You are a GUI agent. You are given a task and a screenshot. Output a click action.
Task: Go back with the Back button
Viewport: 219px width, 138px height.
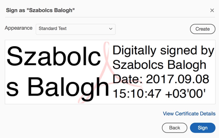174,128
